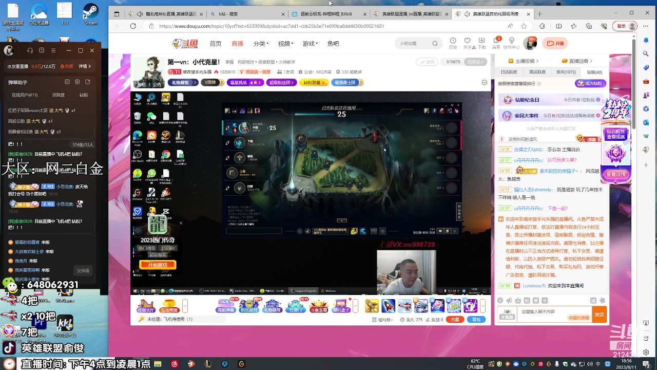Click the 背包 backpack button
This screenshot has width=657, height=370.
coord(476,320)
